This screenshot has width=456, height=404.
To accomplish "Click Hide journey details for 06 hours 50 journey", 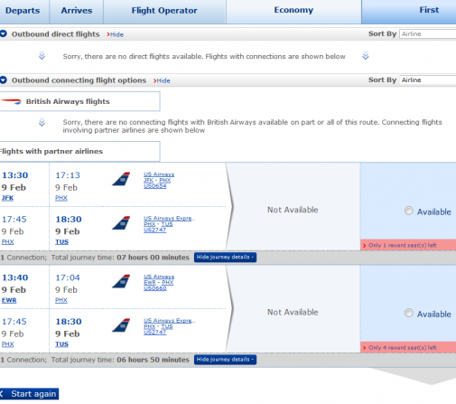I will pos(225,360).
